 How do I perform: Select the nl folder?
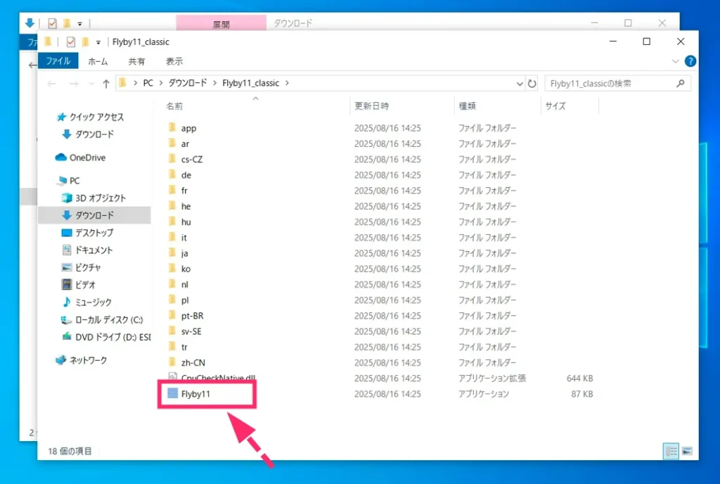pyautogui.click(x=184, y=284)
